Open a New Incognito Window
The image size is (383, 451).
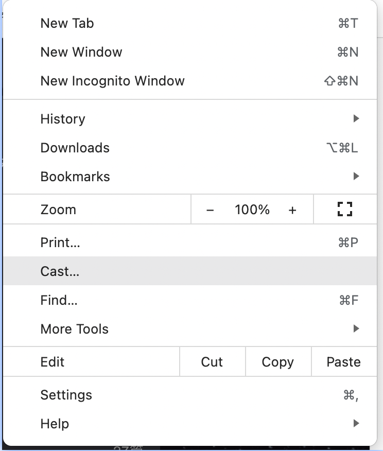point(112,81)
